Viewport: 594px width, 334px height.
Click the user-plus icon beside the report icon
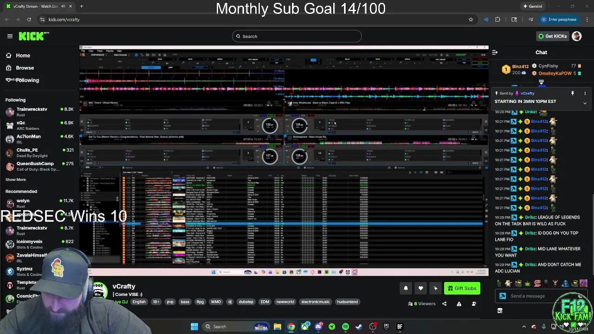[474, 304]
